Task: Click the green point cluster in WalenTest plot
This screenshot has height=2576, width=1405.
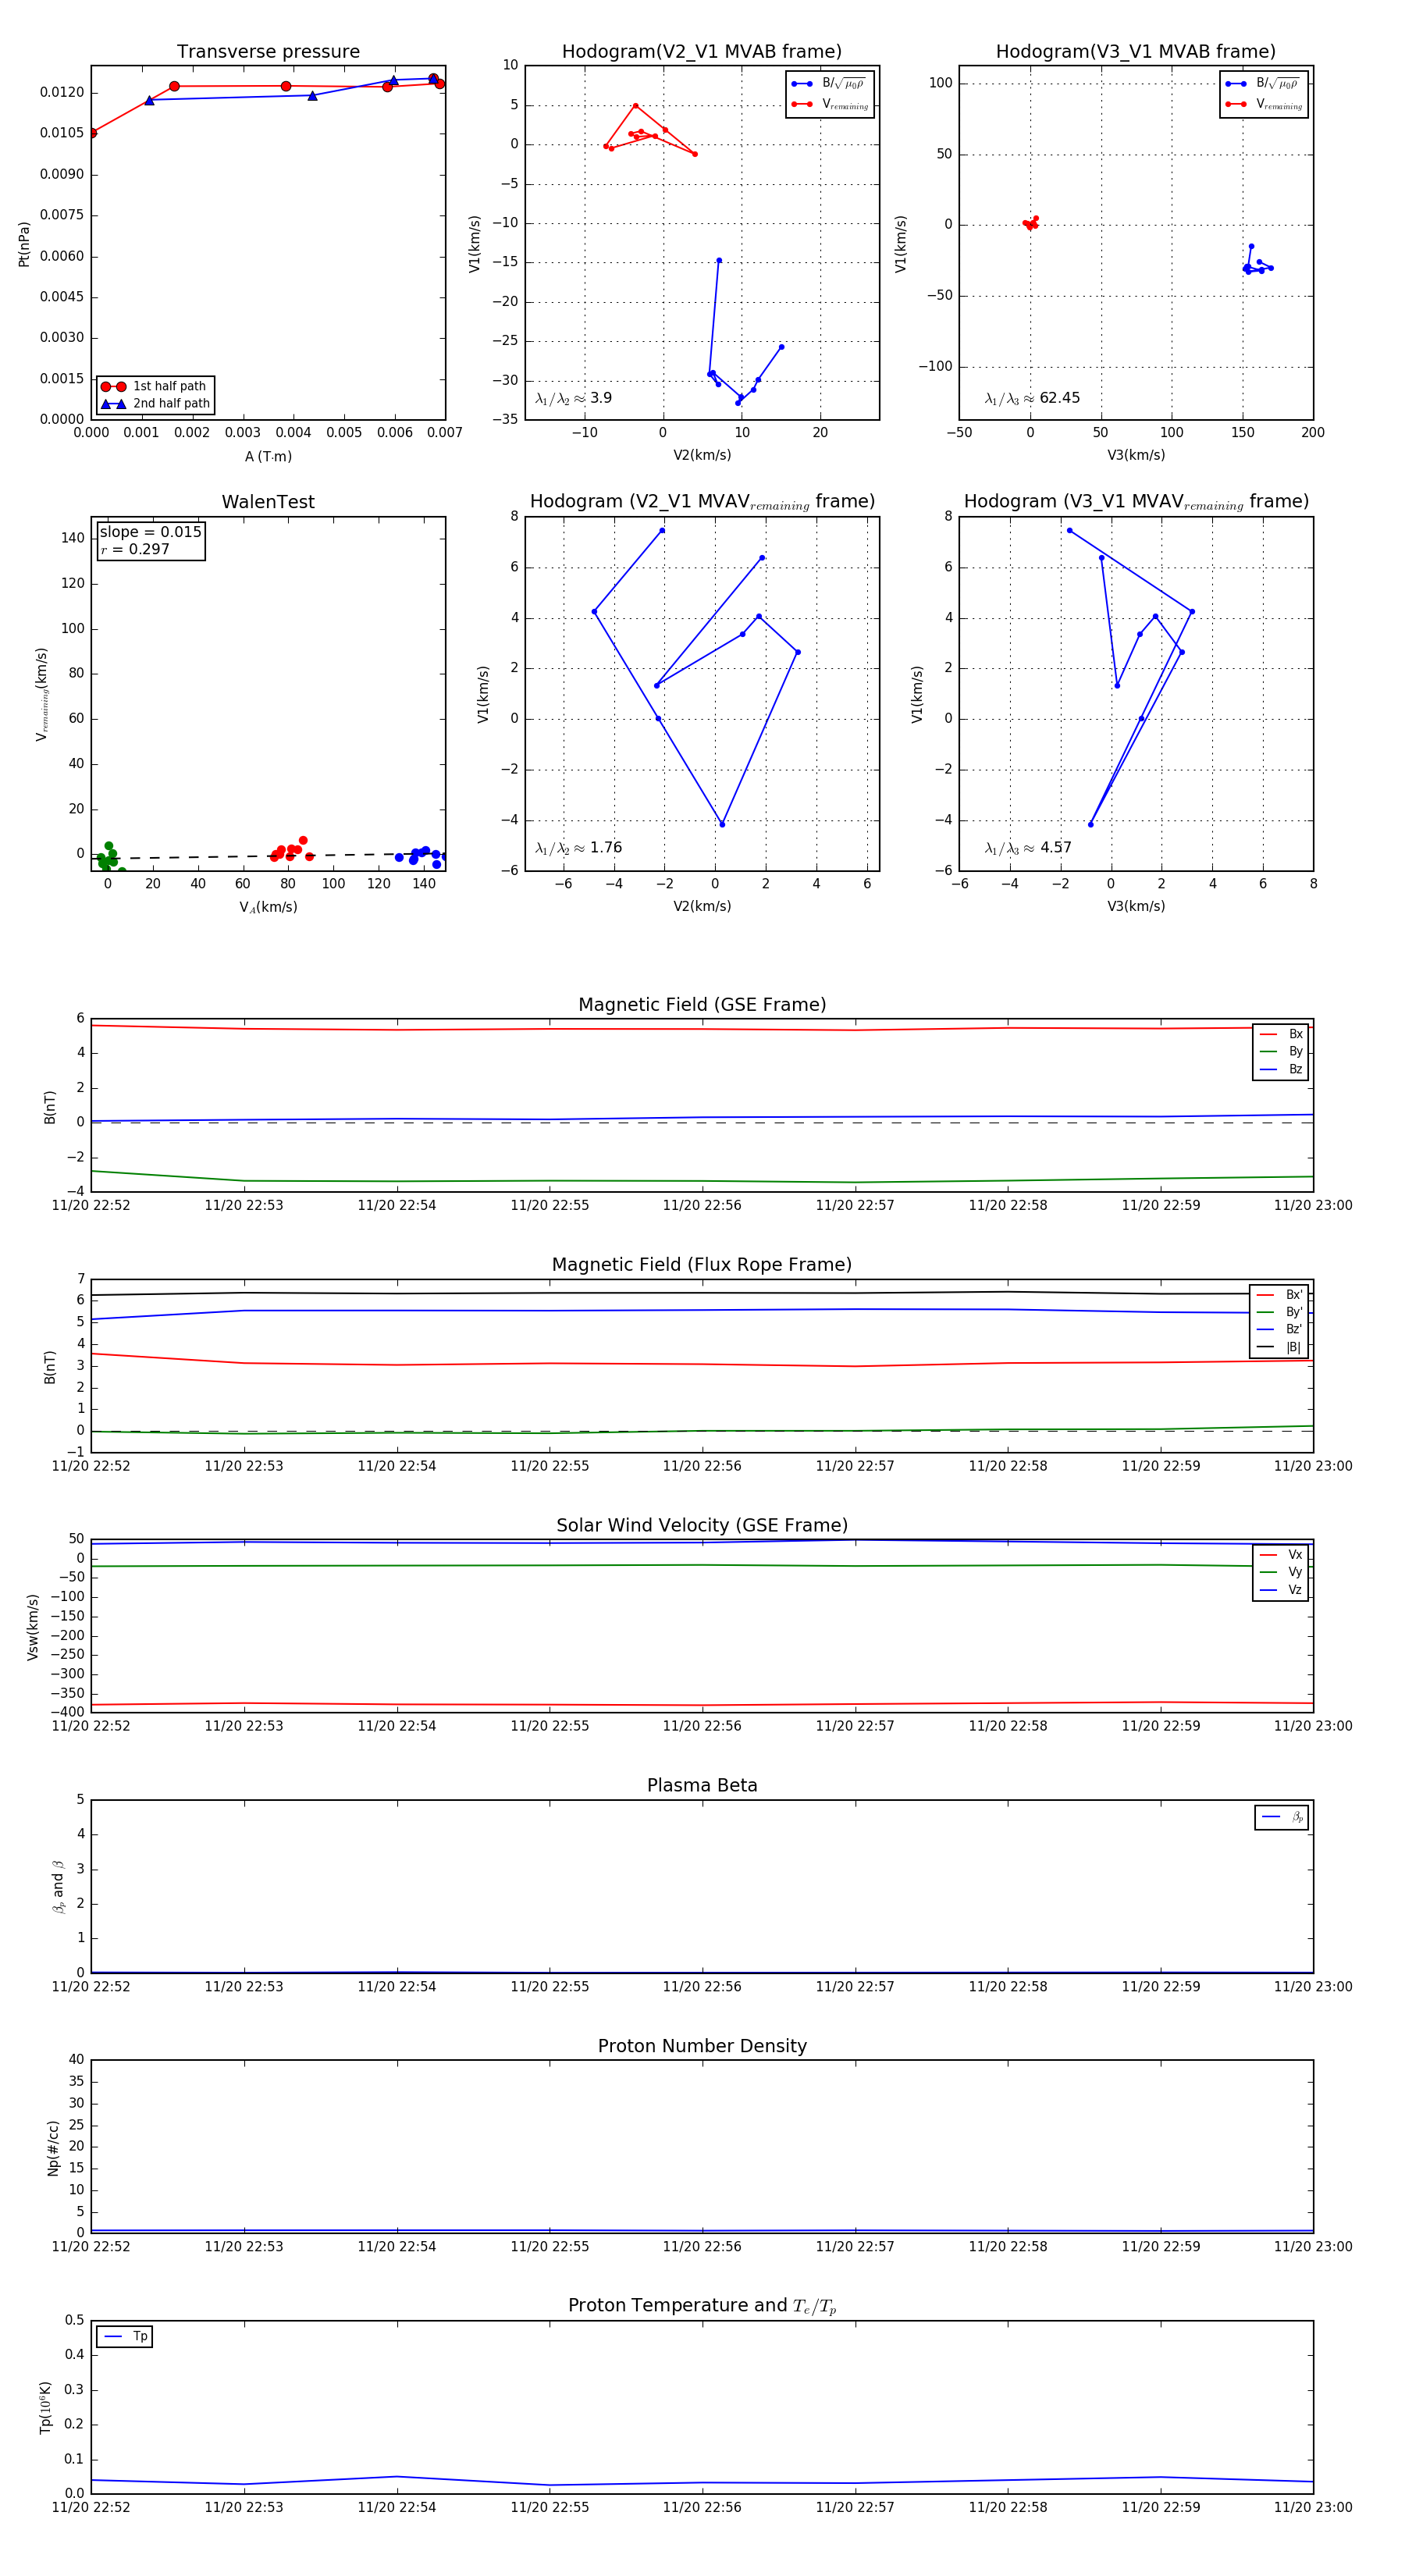Action: pos(109,858)
